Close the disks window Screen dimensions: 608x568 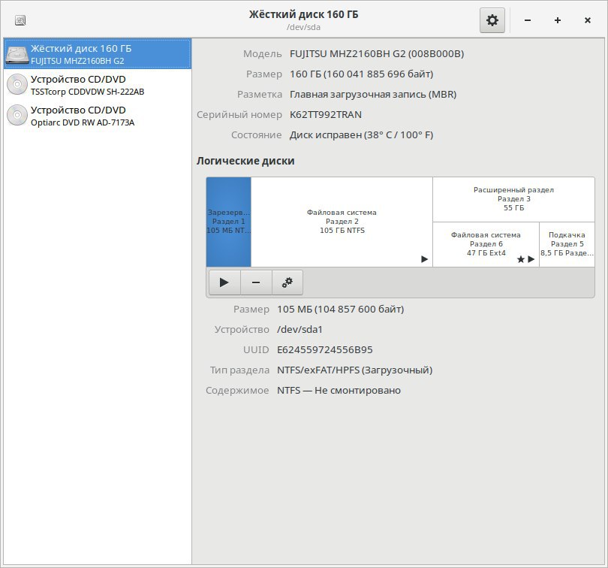point(588,20)
